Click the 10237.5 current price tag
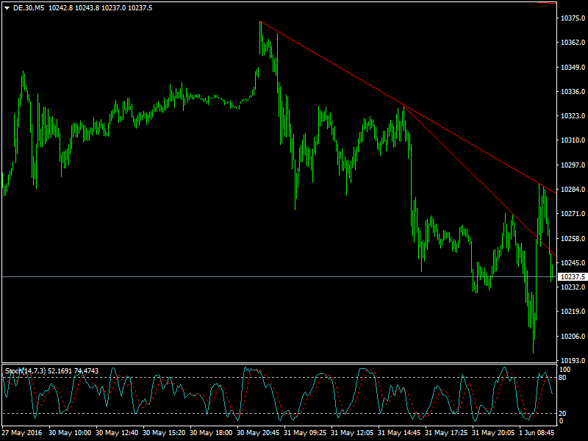The height and width of the screenshot is (441, 588). (x=573, y=277)
